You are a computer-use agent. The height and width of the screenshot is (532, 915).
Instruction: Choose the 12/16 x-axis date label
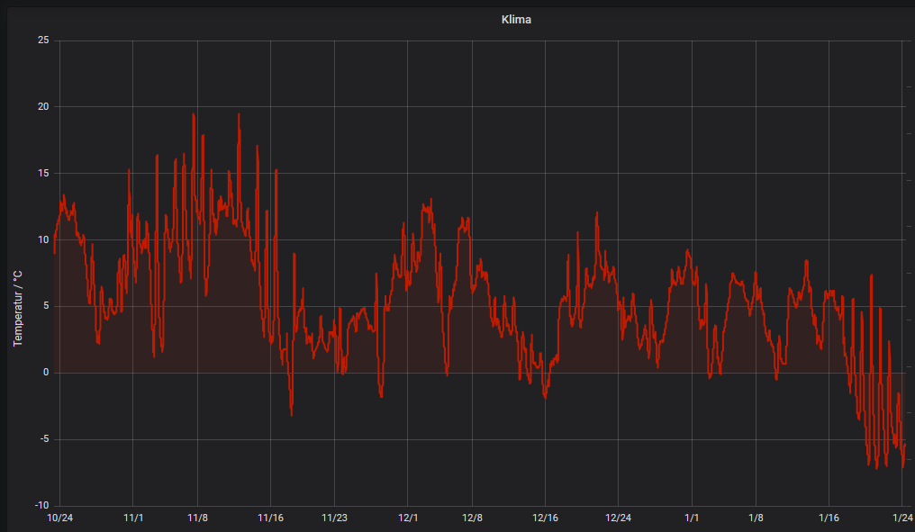pyautogui.click(x=545, y=518)
